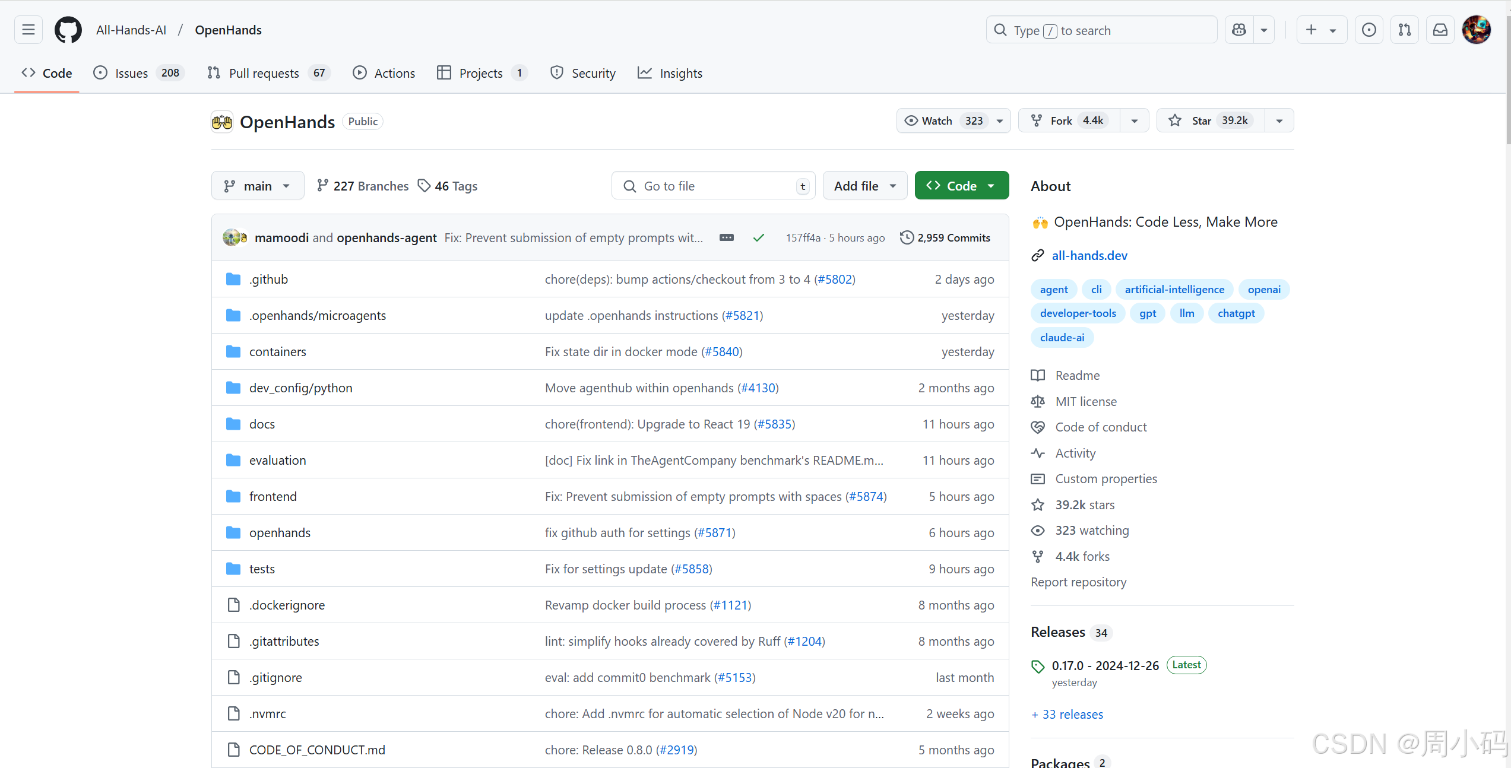Expand the Copilot dropdown arrow in header

(1264, 30)
